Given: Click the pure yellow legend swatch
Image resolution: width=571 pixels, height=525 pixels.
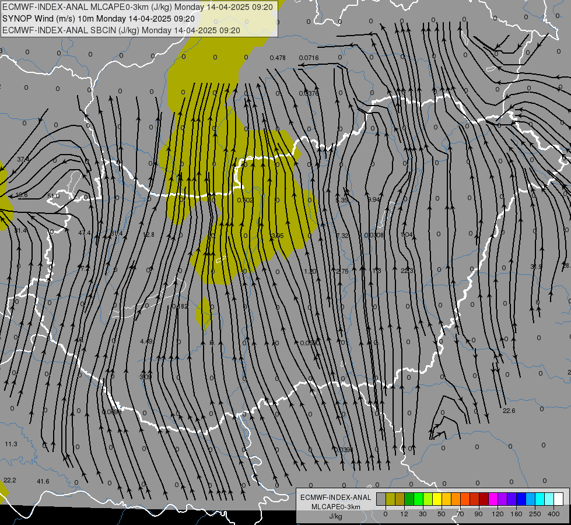Looking at the screenshot, I should (437, 499).
